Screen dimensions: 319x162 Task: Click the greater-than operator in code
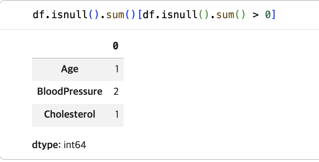(x=256, y=15)
